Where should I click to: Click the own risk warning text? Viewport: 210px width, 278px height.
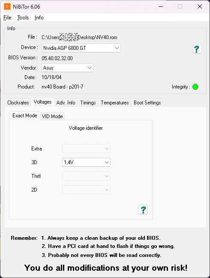(106, 268)
